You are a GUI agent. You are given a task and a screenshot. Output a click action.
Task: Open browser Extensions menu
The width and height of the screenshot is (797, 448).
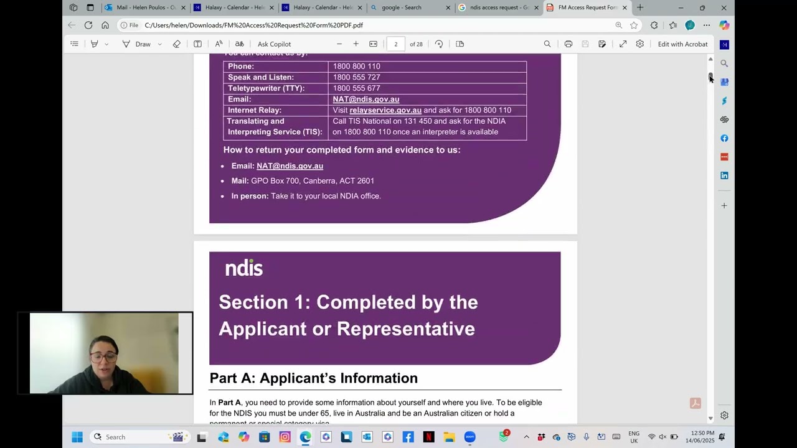654,26
